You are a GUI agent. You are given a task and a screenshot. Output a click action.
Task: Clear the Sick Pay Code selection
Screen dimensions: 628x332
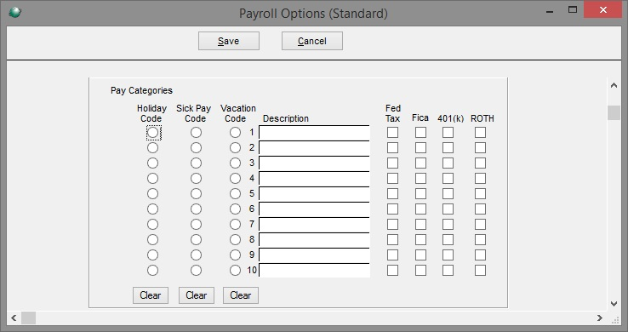tap(197, 295)
